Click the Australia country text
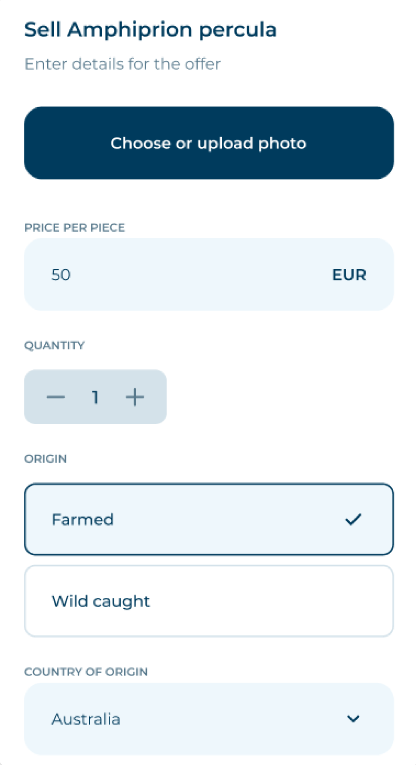 pos(86,719)
